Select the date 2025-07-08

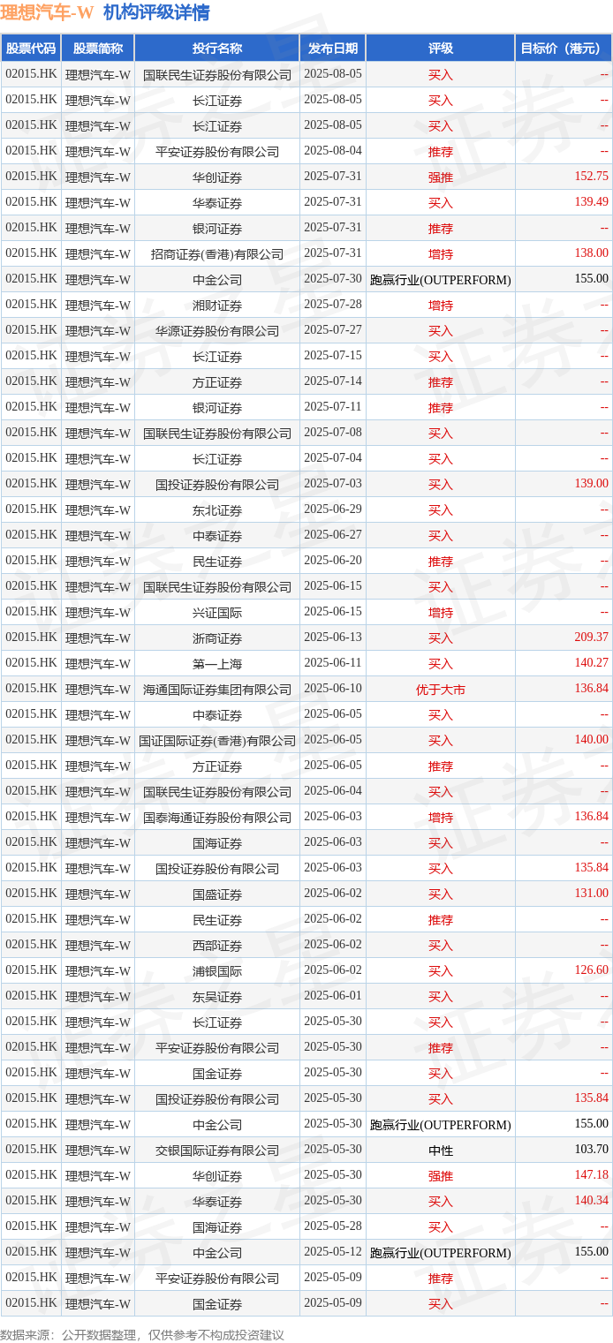point(333,433)
